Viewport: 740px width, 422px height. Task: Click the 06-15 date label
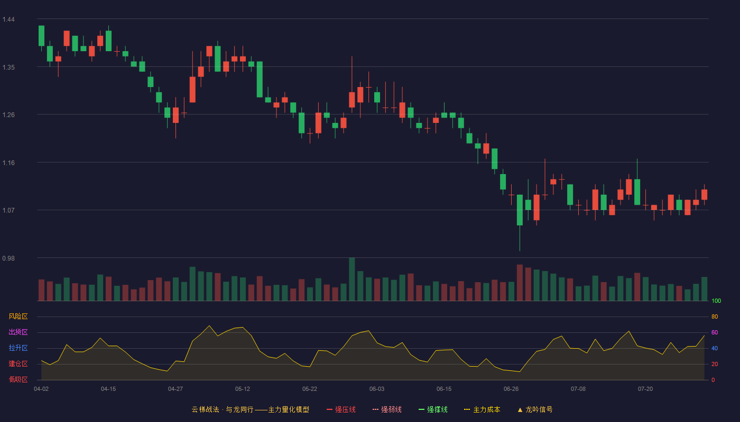pos(444,389)
